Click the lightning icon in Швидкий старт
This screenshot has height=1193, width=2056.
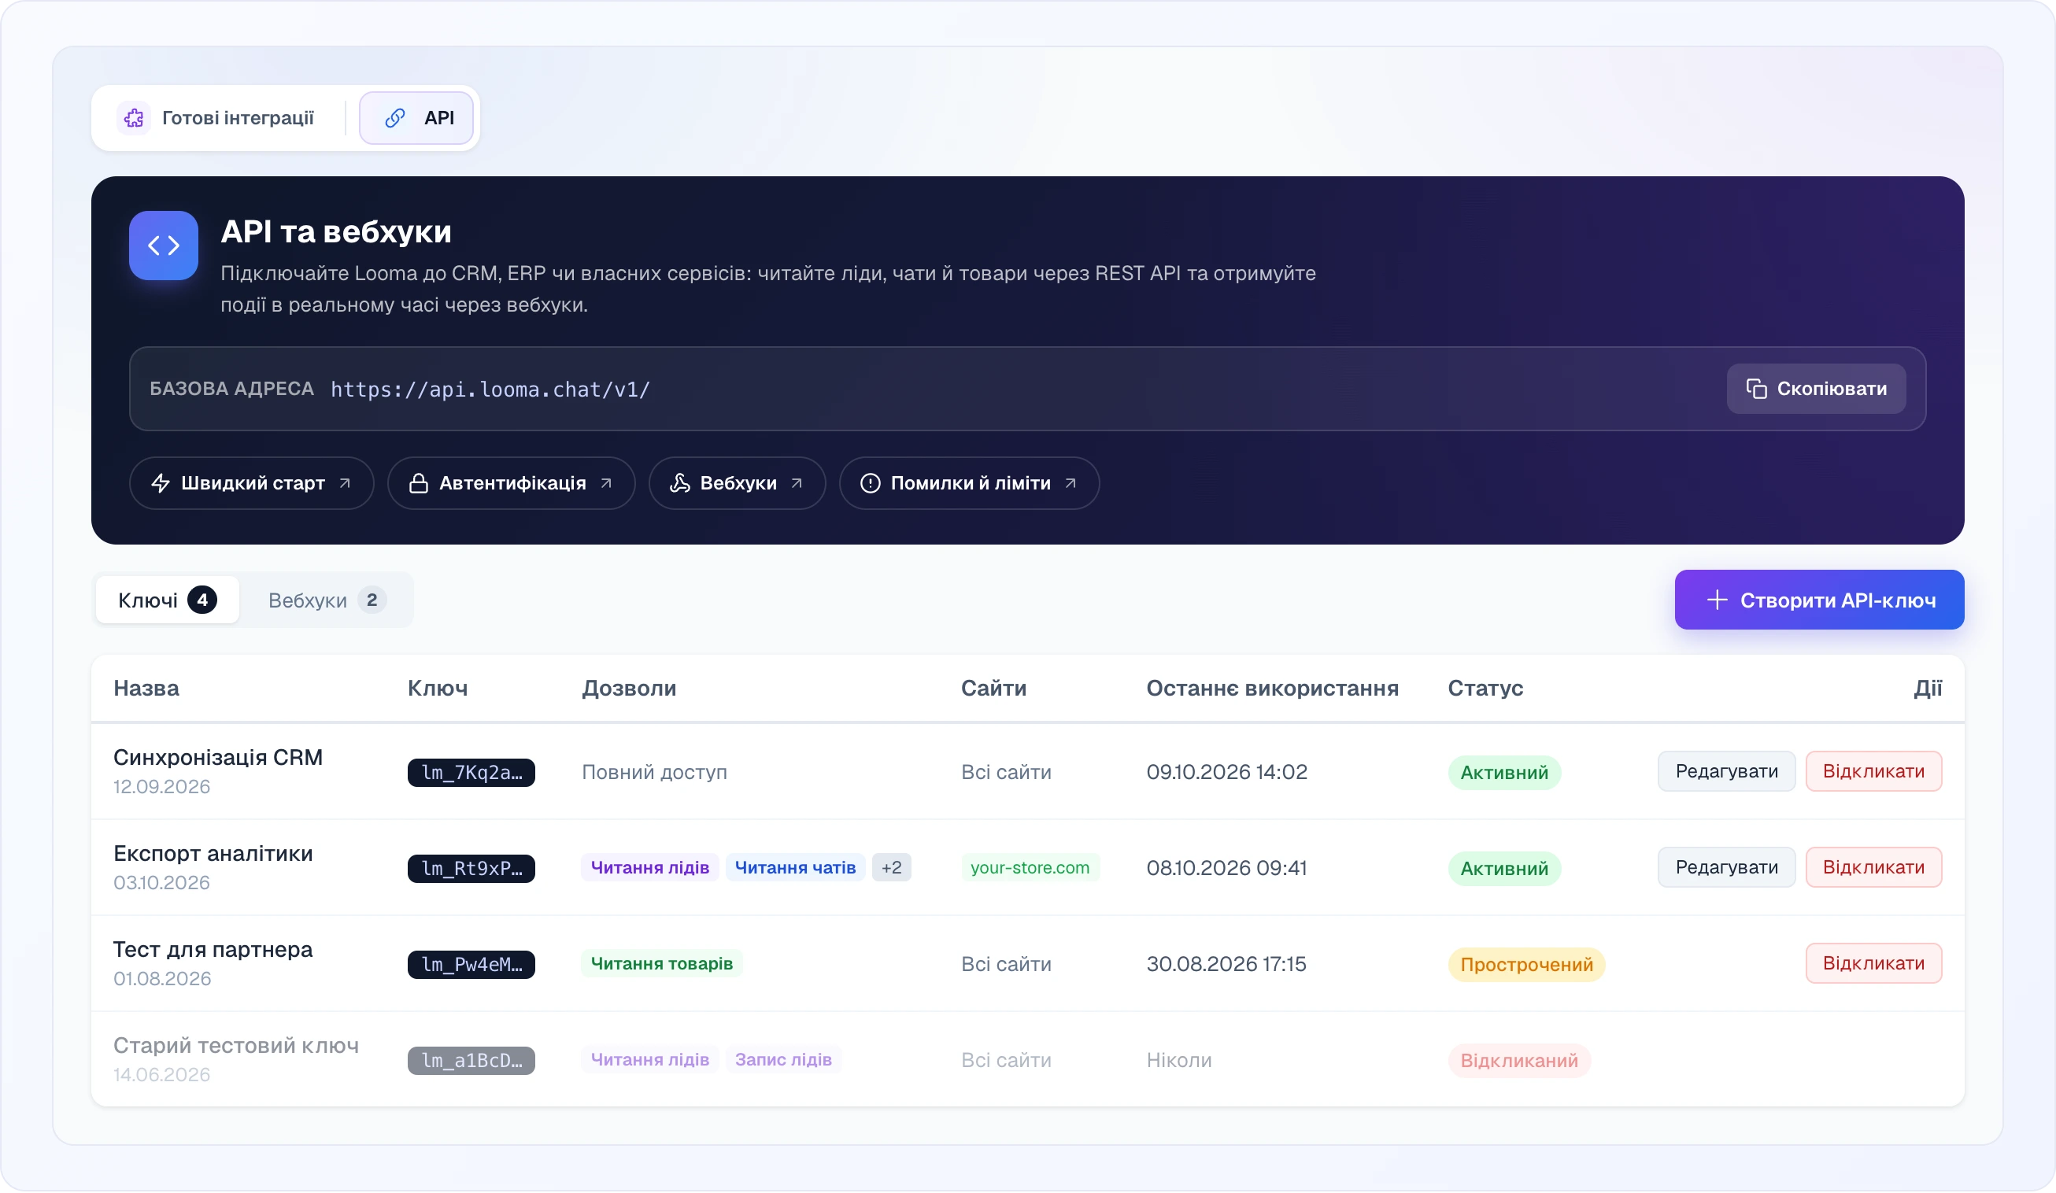[161, 483]
